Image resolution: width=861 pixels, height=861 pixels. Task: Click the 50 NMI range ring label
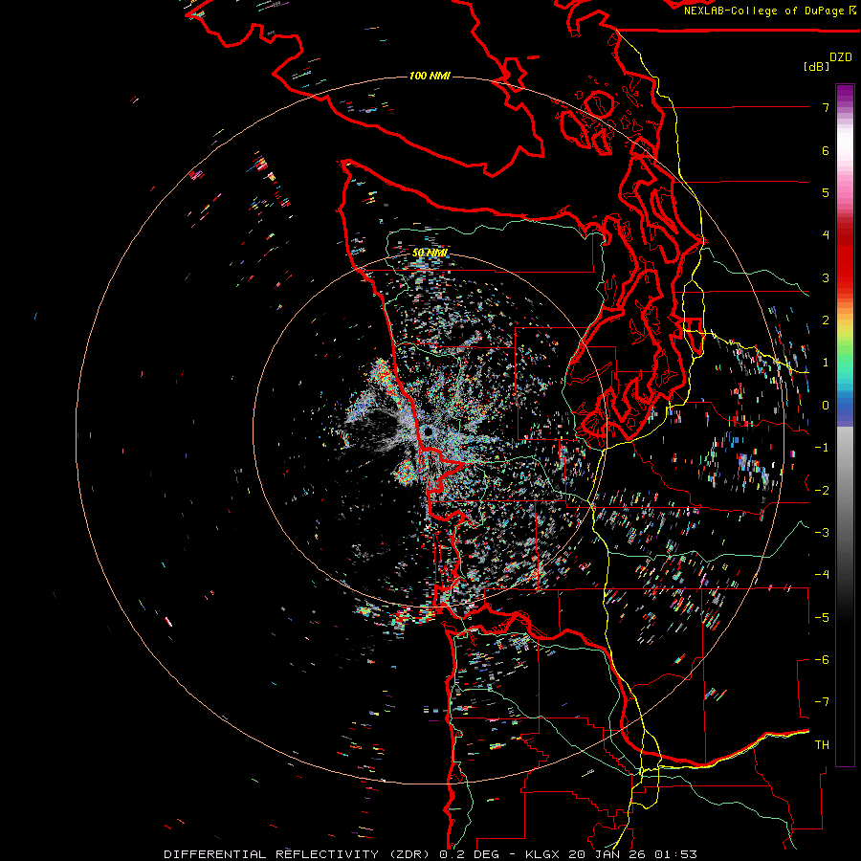pyautogui.click(x=430, y=254)
